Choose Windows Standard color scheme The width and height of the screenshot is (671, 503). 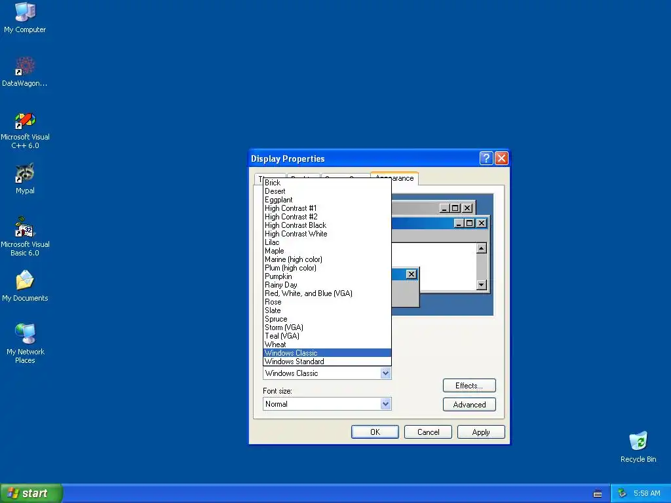click(x=327, y=362)
